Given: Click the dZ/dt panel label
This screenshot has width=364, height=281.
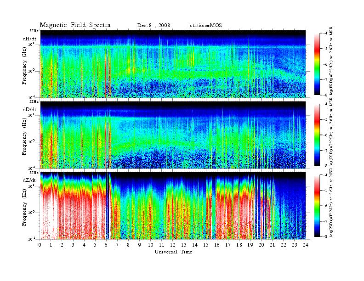Looking at the screenshot, I should pyautogui.click(x=29, y=180).
